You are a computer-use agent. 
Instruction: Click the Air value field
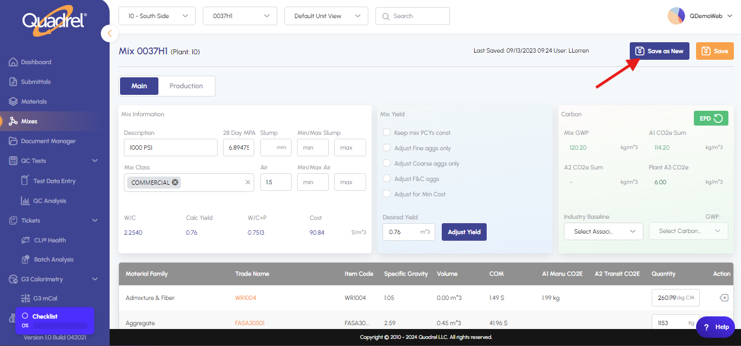tap(276, 182)
